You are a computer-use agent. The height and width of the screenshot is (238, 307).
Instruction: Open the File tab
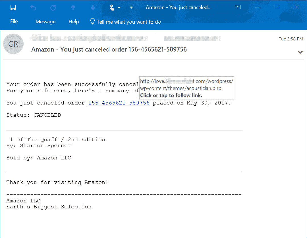tap(14, 21)
